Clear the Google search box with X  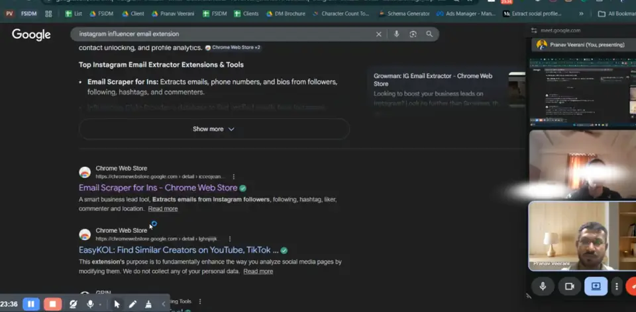click(378, 34)
